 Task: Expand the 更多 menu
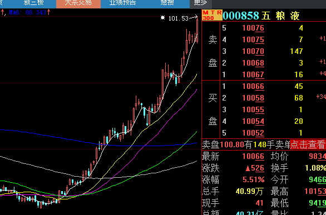point(200,3)
